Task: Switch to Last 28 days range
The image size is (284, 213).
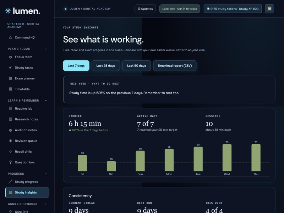Action: point(106,66)
